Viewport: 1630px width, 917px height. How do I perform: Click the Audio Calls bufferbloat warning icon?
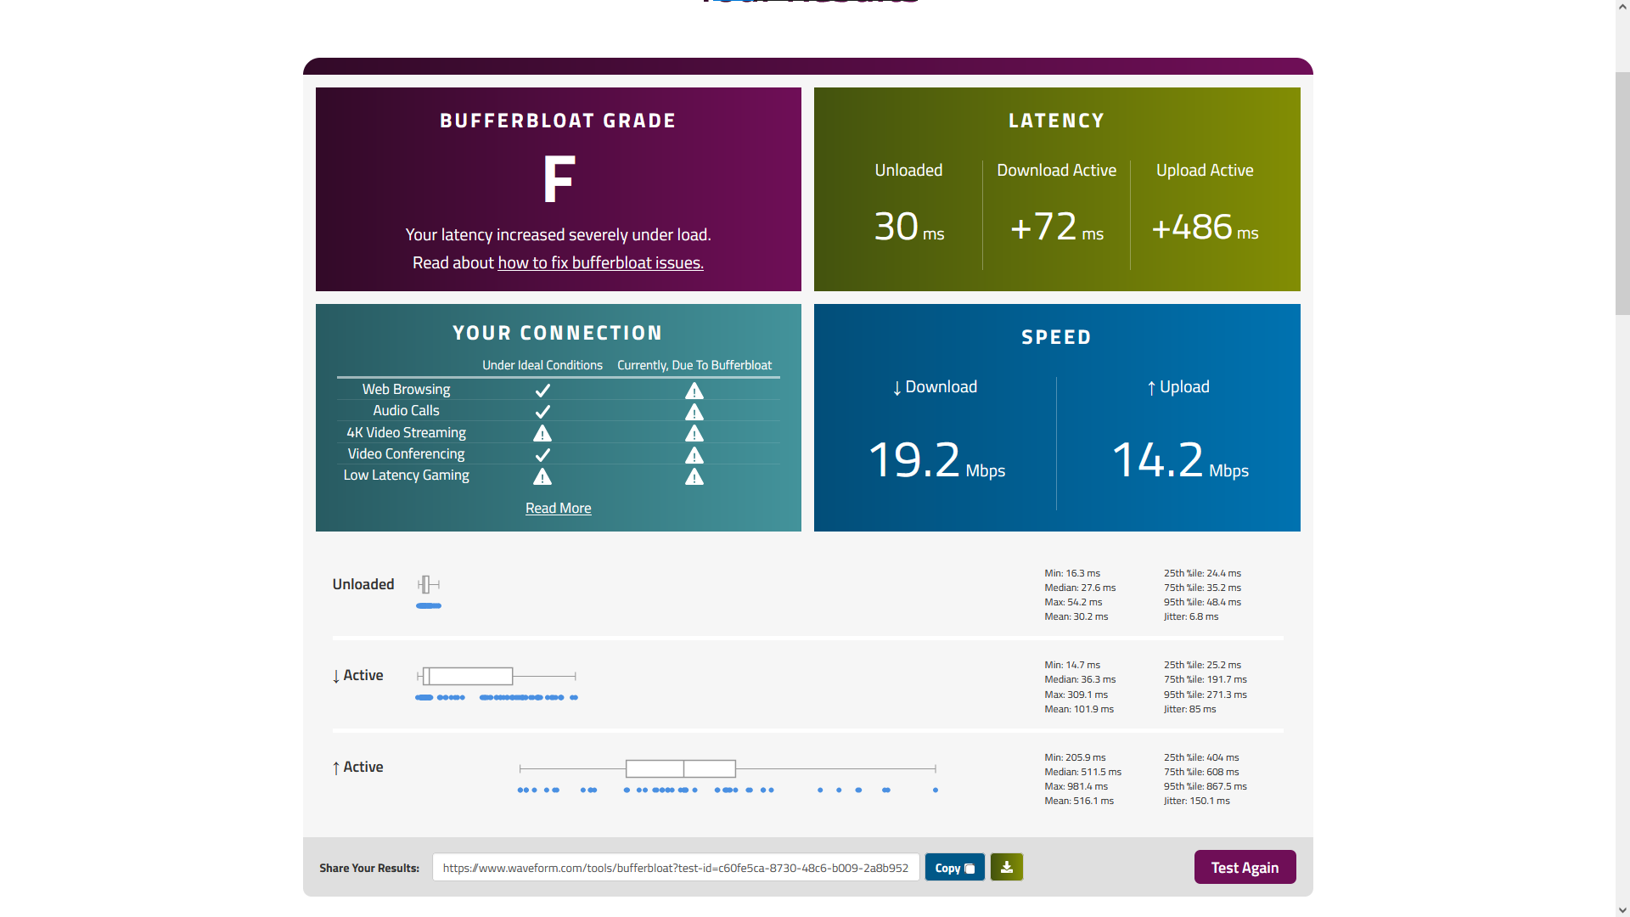coord(694,412)
